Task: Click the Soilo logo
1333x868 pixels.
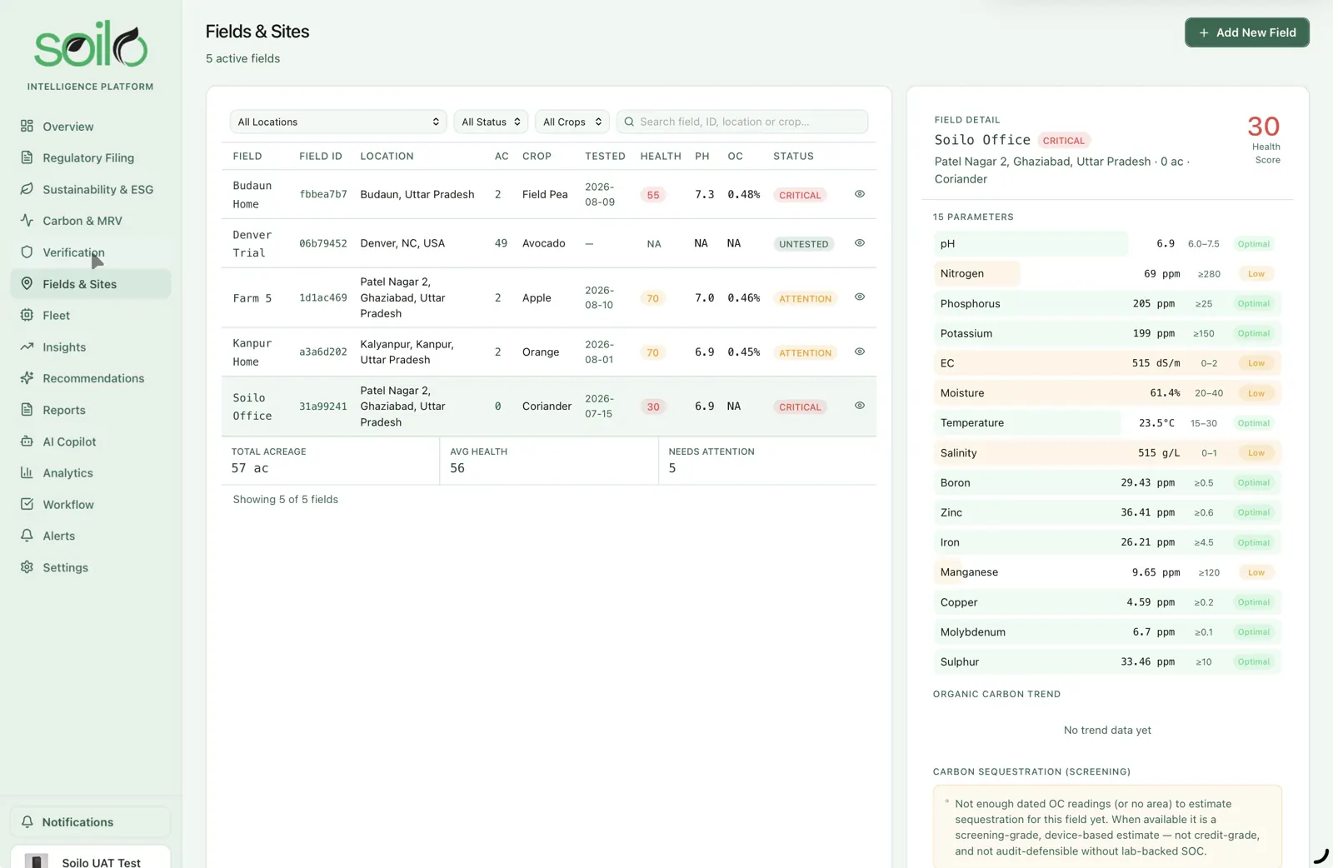Action: click(90, 45)
